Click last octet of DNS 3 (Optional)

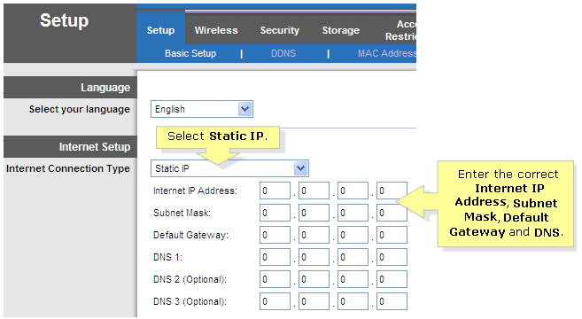392,301
